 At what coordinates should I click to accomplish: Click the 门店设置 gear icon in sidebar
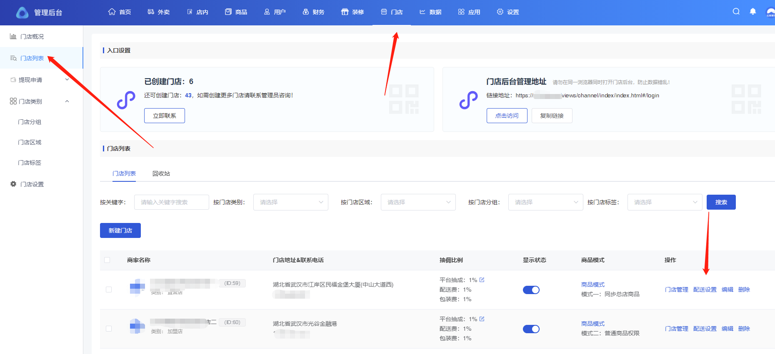[13, 184]
